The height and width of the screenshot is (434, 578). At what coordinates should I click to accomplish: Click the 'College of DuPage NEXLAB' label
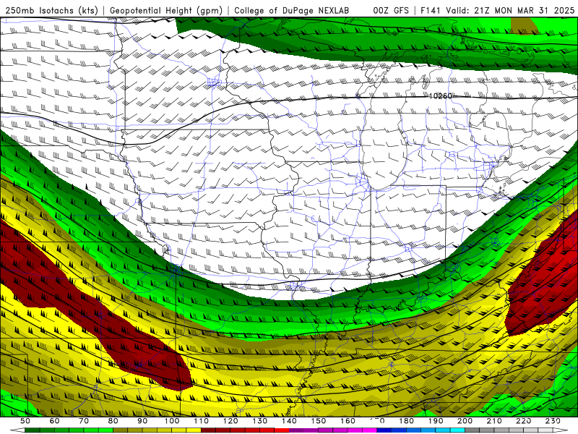pyautogui.click(x=292, y=10)
